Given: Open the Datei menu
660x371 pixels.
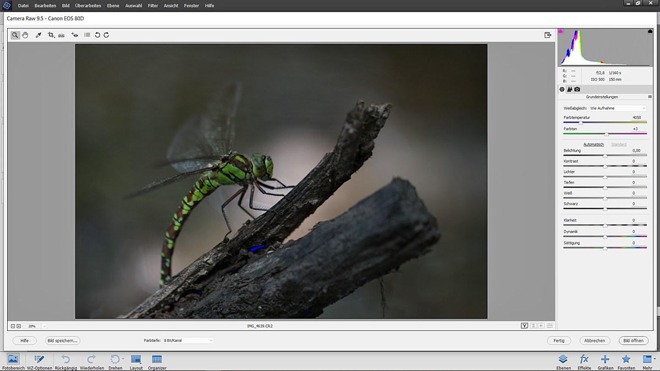Looking at the screenshot, I should click(x=23, y=5).
